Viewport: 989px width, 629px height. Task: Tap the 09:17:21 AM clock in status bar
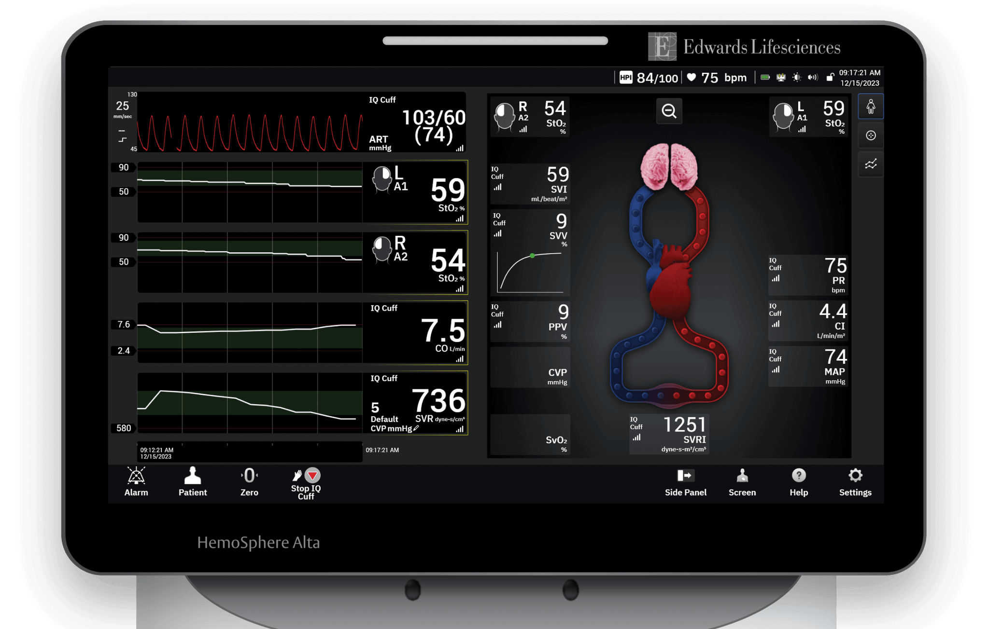860,73
